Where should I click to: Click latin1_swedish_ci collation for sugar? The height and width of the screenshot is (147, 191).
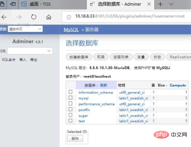click(x=134, y=116)
